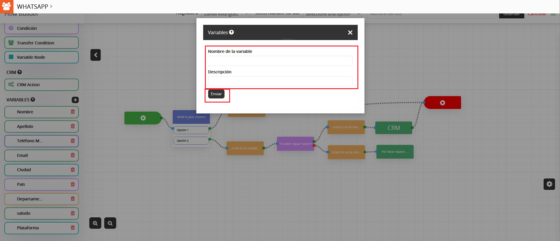Collapse the sidebar with the left arrow
Screen dimensions: 560x241
coord(95,55)
